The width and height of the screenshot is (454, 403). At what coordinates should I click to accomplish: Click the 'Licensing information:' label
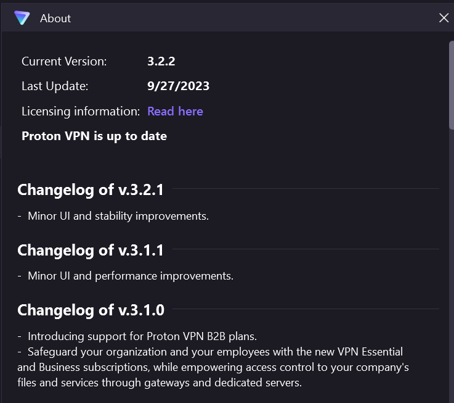point(81,111)
